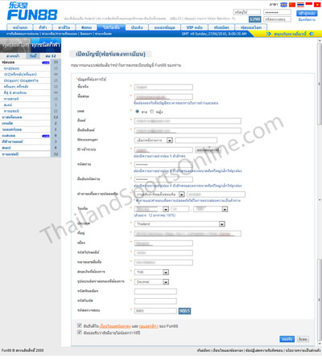Click the blue sidebar banner image

coord(46,45)
